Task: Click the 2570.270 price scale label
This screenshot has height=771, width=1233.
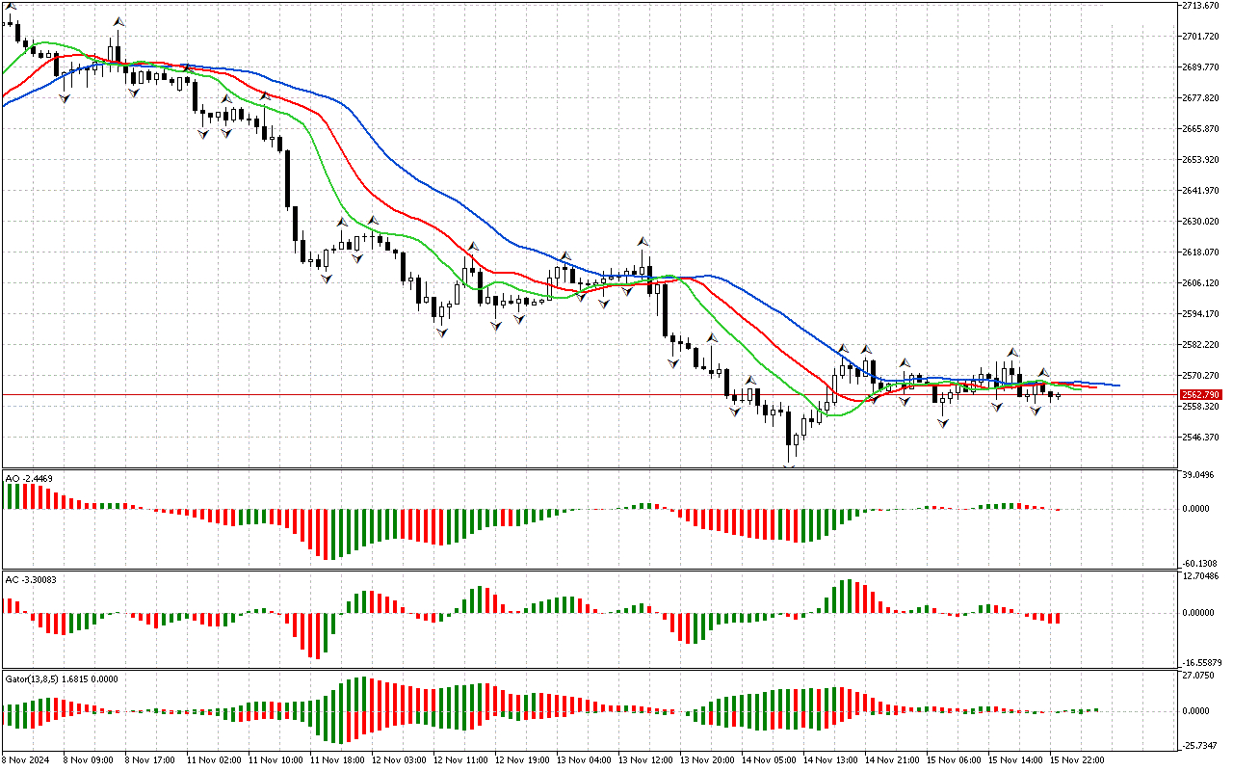Action: pyautogui.click(x=1201, y=376)
